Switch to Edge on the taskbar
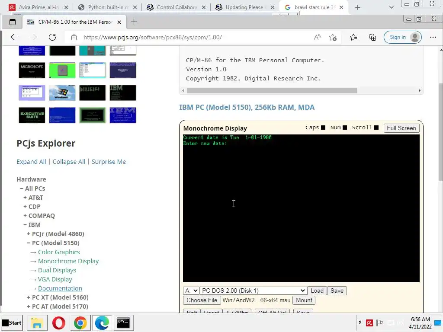This screenshot has height=332, width=443. (102, 322)
